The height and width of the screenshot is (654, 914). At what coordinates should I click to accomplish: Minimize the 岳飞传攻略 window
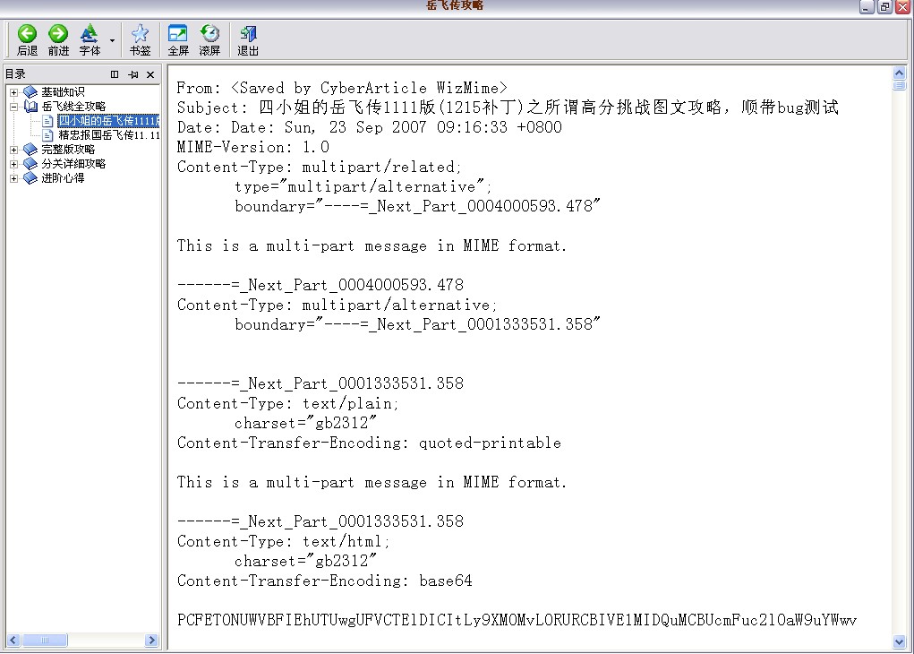[x=867, y=6]
